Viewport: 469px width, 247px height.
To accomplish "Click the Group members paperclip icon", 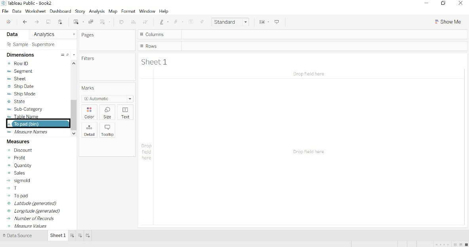I will tap(176, 22).
